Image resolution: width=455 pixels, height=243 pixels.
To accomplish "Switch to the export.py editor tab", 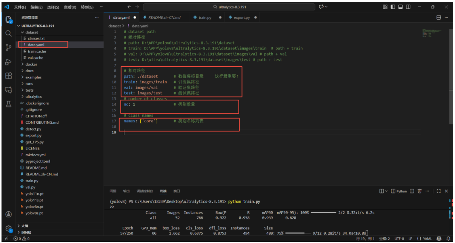I will tap(242, 17).
